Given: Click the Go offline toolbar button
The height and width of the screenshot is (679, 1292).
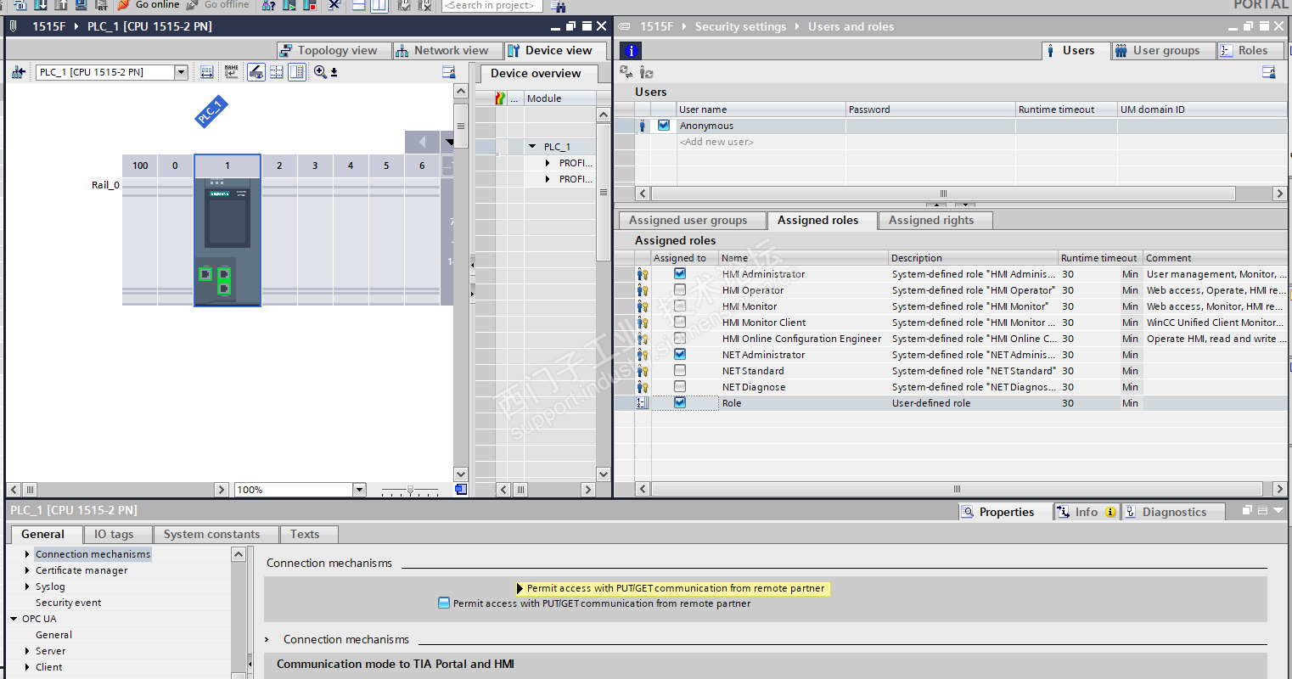Looking at the screenshot, I should click(x=218, y=5).
